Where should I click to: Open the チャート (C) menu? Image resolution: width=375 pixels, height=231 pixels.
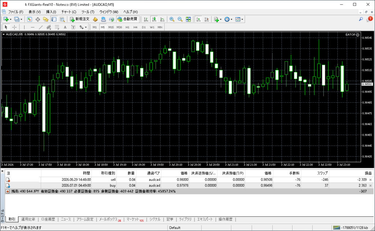pos(68,12)
